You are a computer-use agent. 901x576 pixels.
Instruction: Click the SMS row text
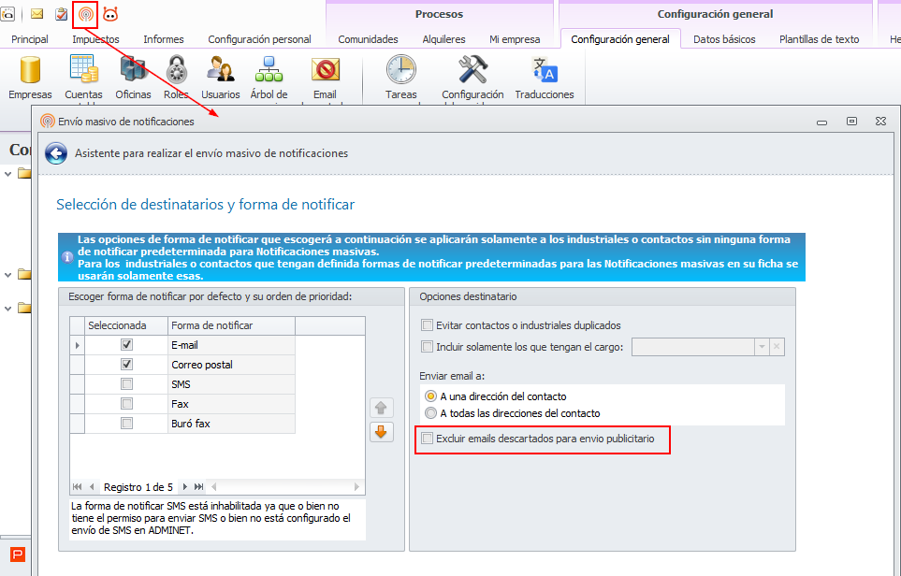(x=181, y=384)
